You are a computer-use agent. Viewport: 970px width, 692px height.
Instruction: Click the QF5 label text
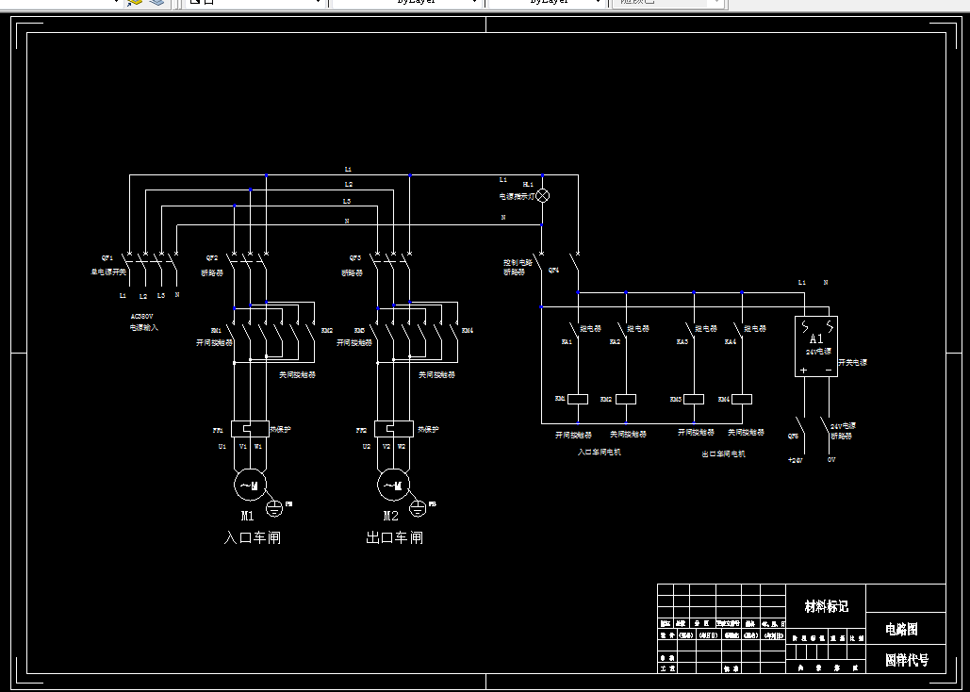tap(793, 436)
